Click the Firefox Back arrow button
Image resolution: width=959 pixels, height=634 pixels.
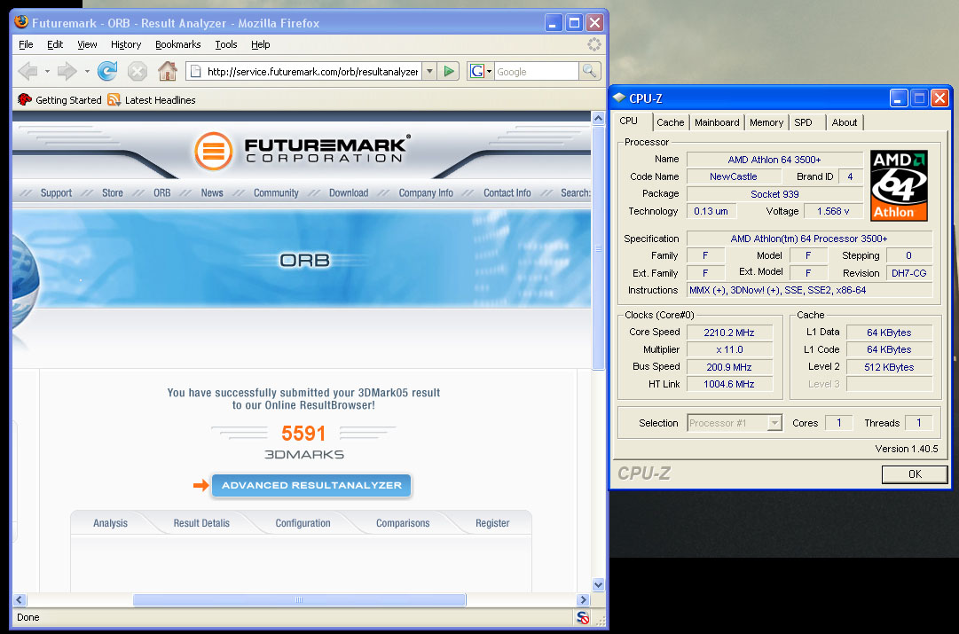[28, 72]
